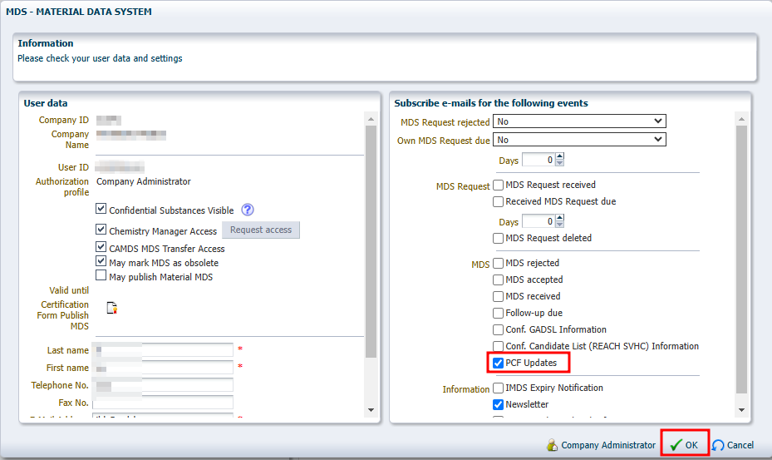Increase Days for Received MDS Request due

[x=559, y=218]
